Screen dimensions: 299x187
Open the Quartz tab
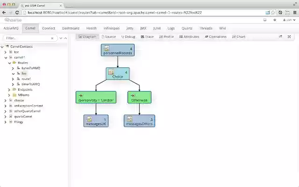click(187, 28)
